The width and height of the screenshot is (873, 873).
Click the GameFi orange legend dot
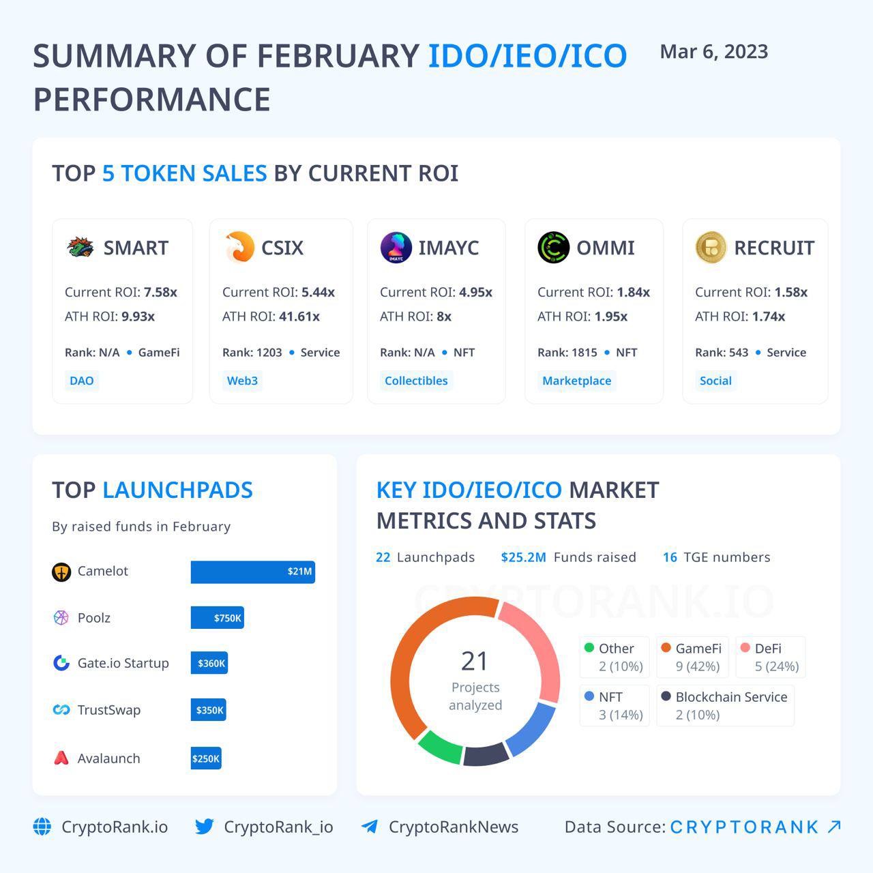666,648
